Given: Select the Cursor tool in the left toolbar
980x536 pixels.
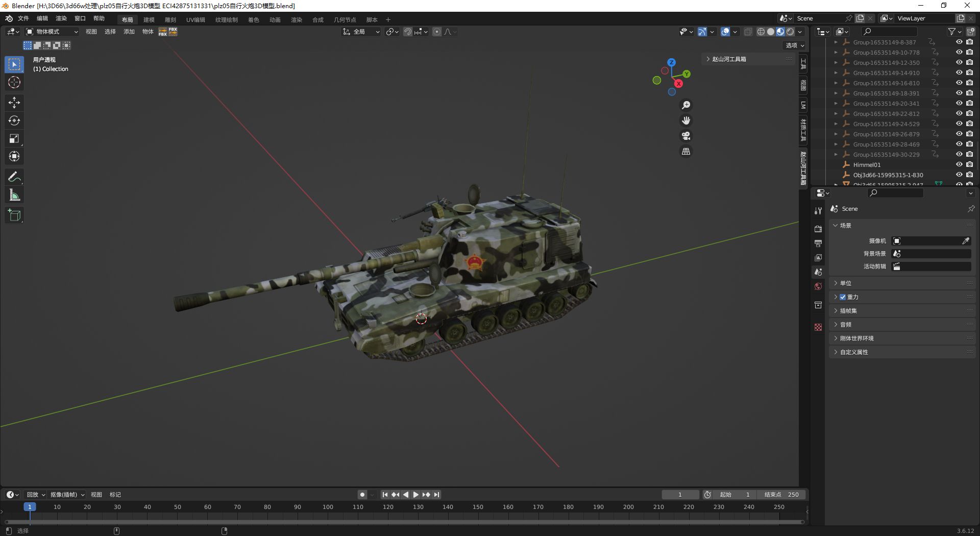Looking at the screenshot, I should [14, 82].
